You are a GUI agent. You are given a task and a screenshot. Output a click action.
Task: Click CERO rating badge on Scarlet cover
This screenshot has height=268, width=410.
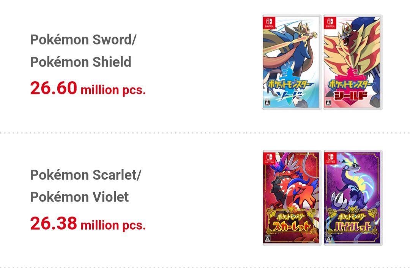coord(266,239)
